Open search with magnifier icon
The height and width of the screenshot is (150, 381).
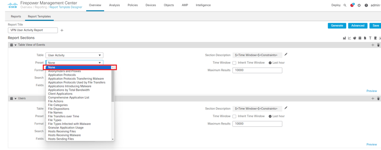[345, 5]
